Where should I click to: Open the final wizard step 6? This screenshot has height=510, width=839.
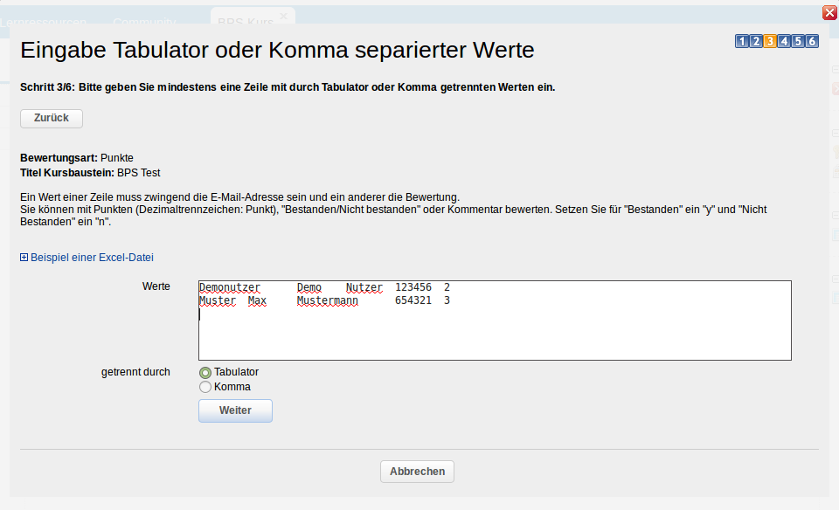coord(812,41)
